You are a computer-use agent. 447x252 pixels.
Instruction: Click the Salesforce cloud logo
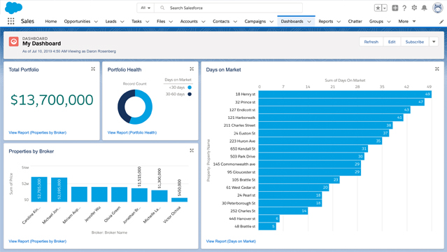[x=13, y=8]
